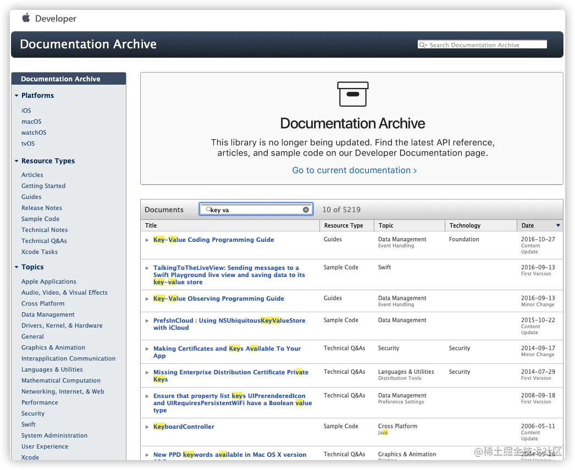Filter by tvOS platform
Screen dimensions: 575x470
pyautogui.click(x=28, y=143)
